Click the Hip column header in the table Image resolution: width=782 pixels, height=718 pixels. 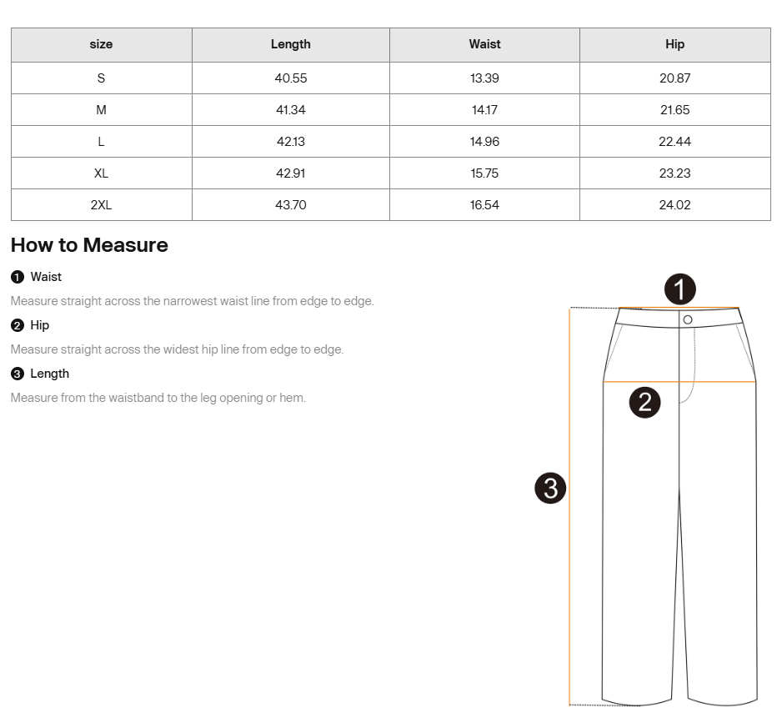pyautogui.click(x=674, y=44)
